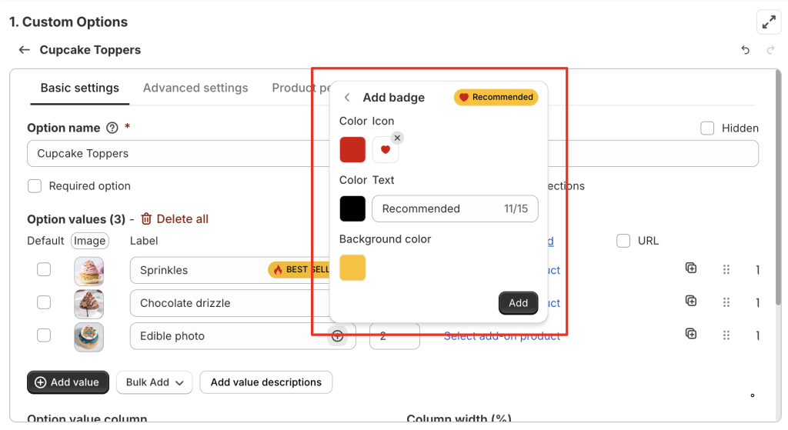Image resolution: width=788 pixels, height=430 pixels.
Task: Click the Add button in the badge popup
Action: coord(518,303)
